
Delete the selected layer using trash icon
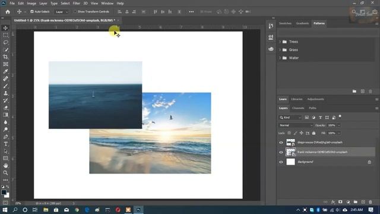tap(370, 202)
